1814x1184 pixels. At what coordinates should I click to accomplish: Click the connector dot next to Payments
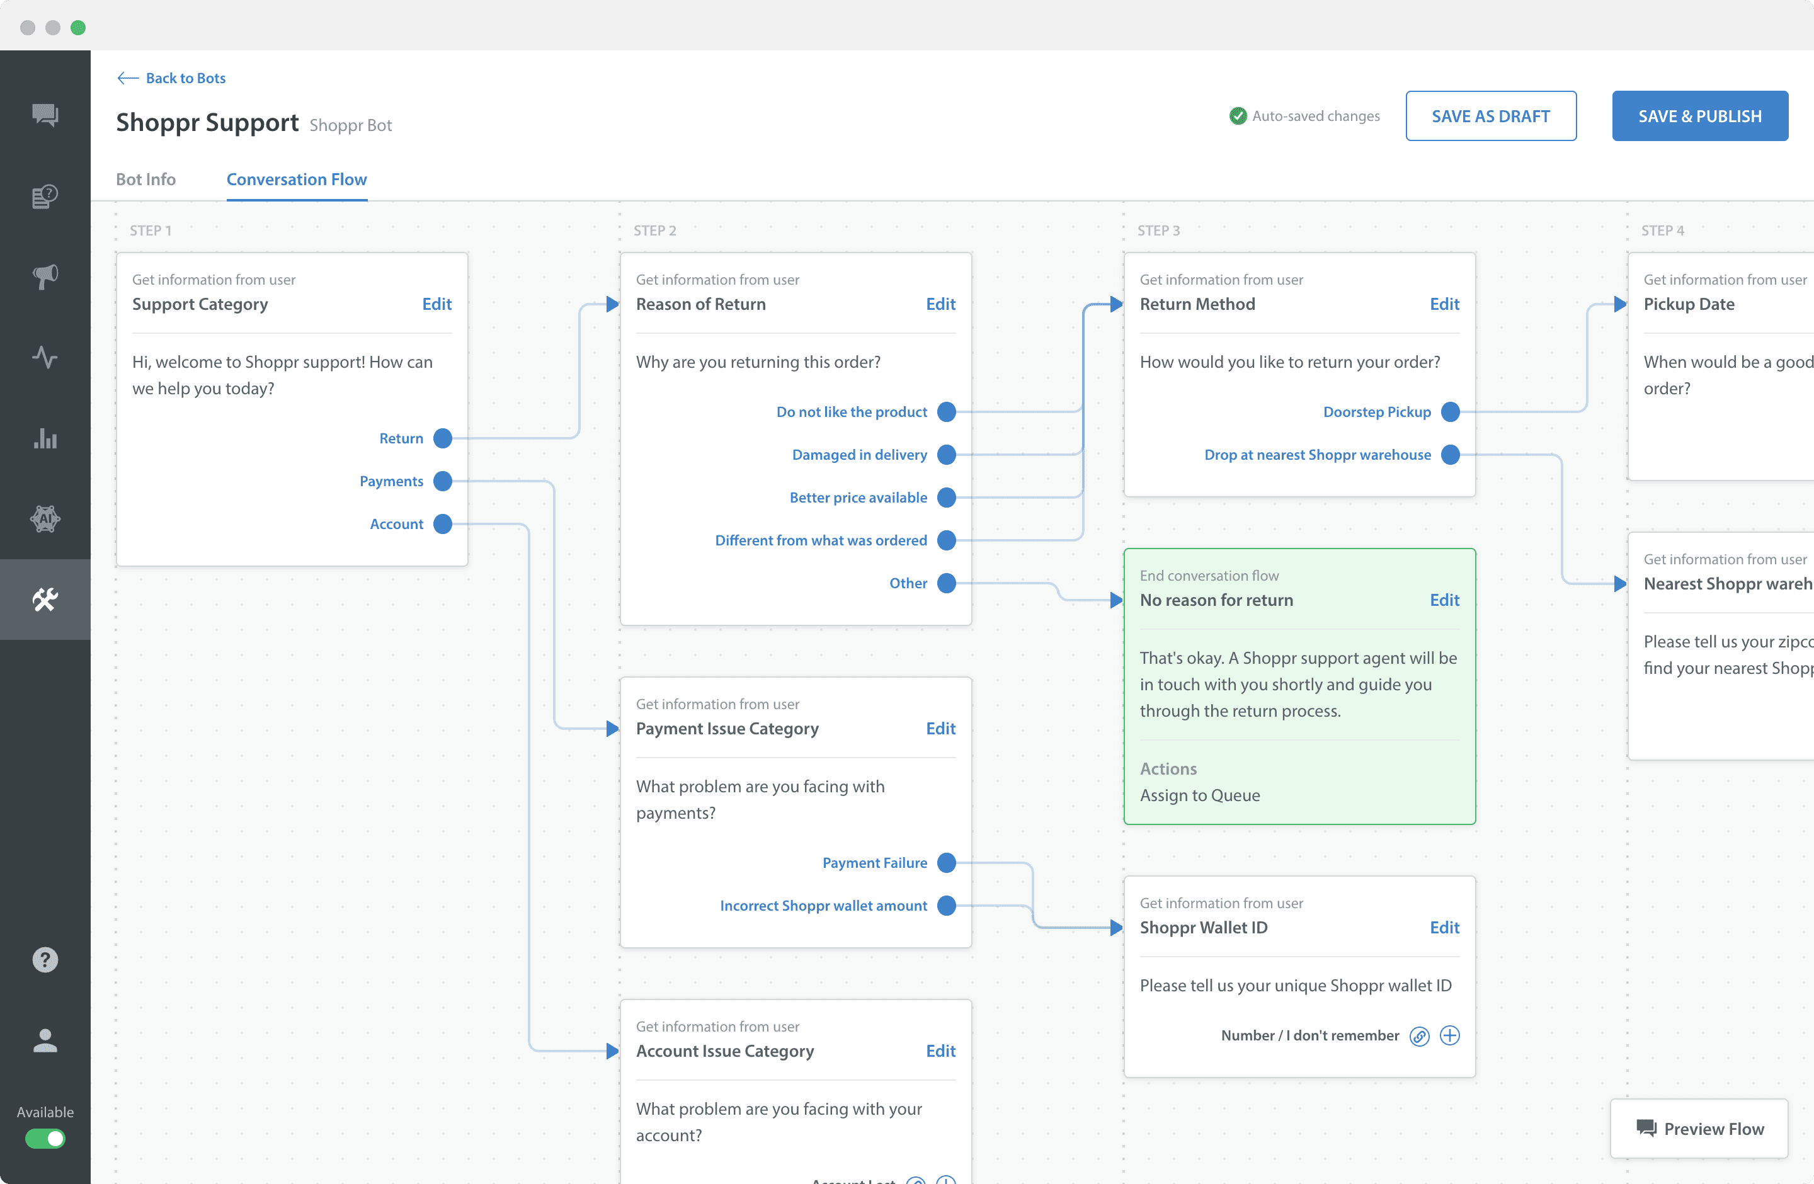(443, 481)
